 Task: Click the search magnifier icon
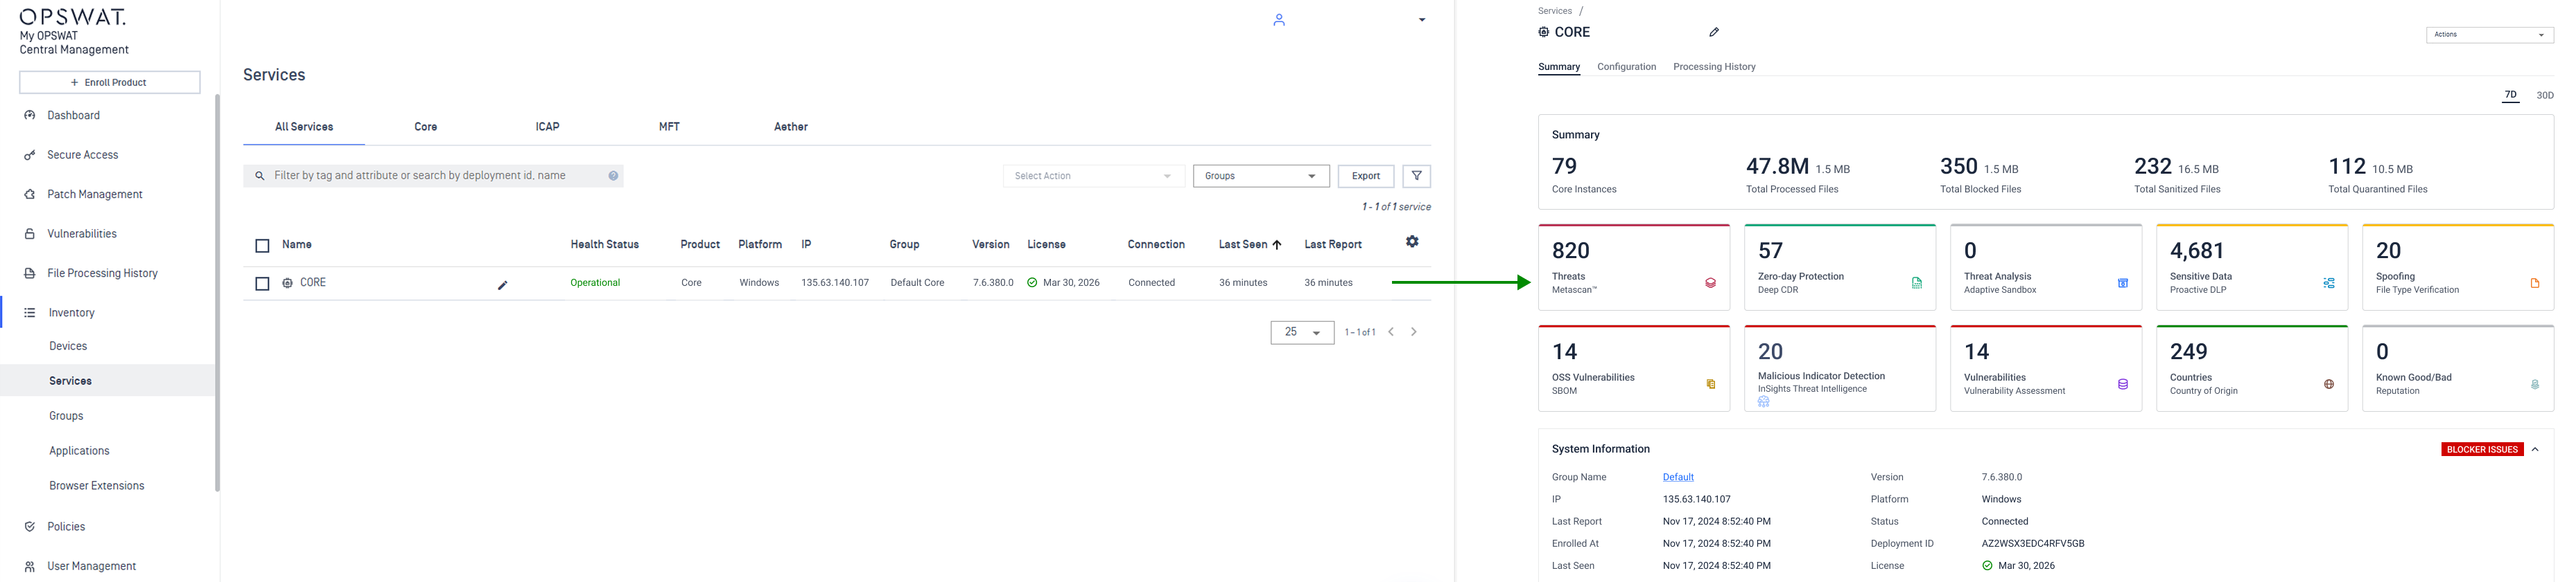pos(260,176)
